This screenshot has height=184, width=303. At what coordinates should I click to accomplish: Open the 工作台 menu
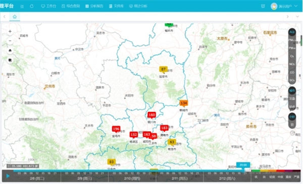pos(48,6)
